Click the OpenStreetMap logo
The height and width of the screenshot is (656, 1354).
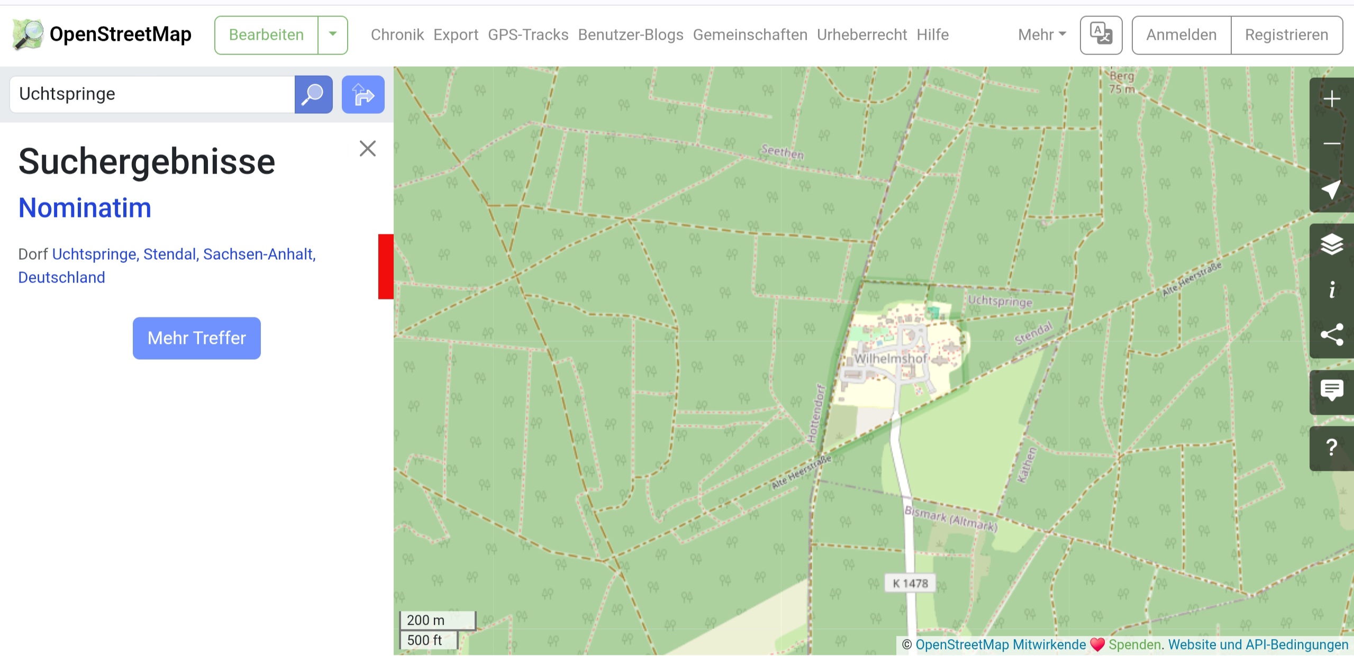click(x=102, y=34)
